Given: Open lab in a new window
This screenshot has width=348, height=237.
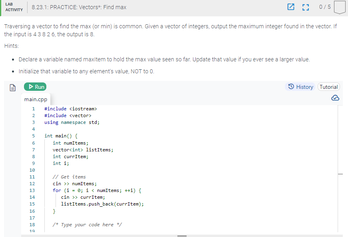Looking at the screenshot, I should (291, 7).
